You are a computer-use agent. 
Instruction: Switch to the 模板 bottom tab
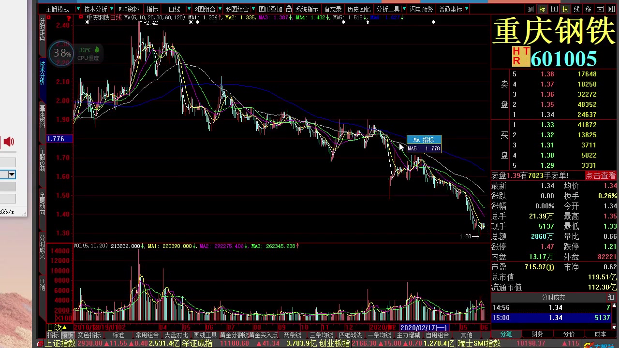(67, 335)
